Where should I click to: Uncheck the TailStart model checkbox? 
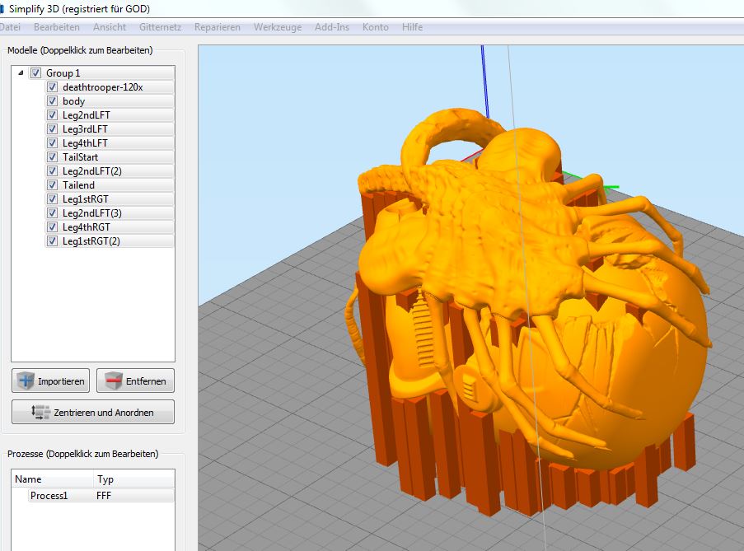click(52, 157)
